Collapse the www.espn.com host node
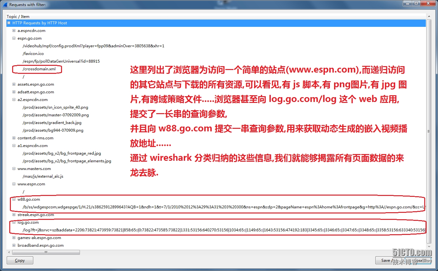This screenshot has width=438, height=271. click(x=14, y=184)
